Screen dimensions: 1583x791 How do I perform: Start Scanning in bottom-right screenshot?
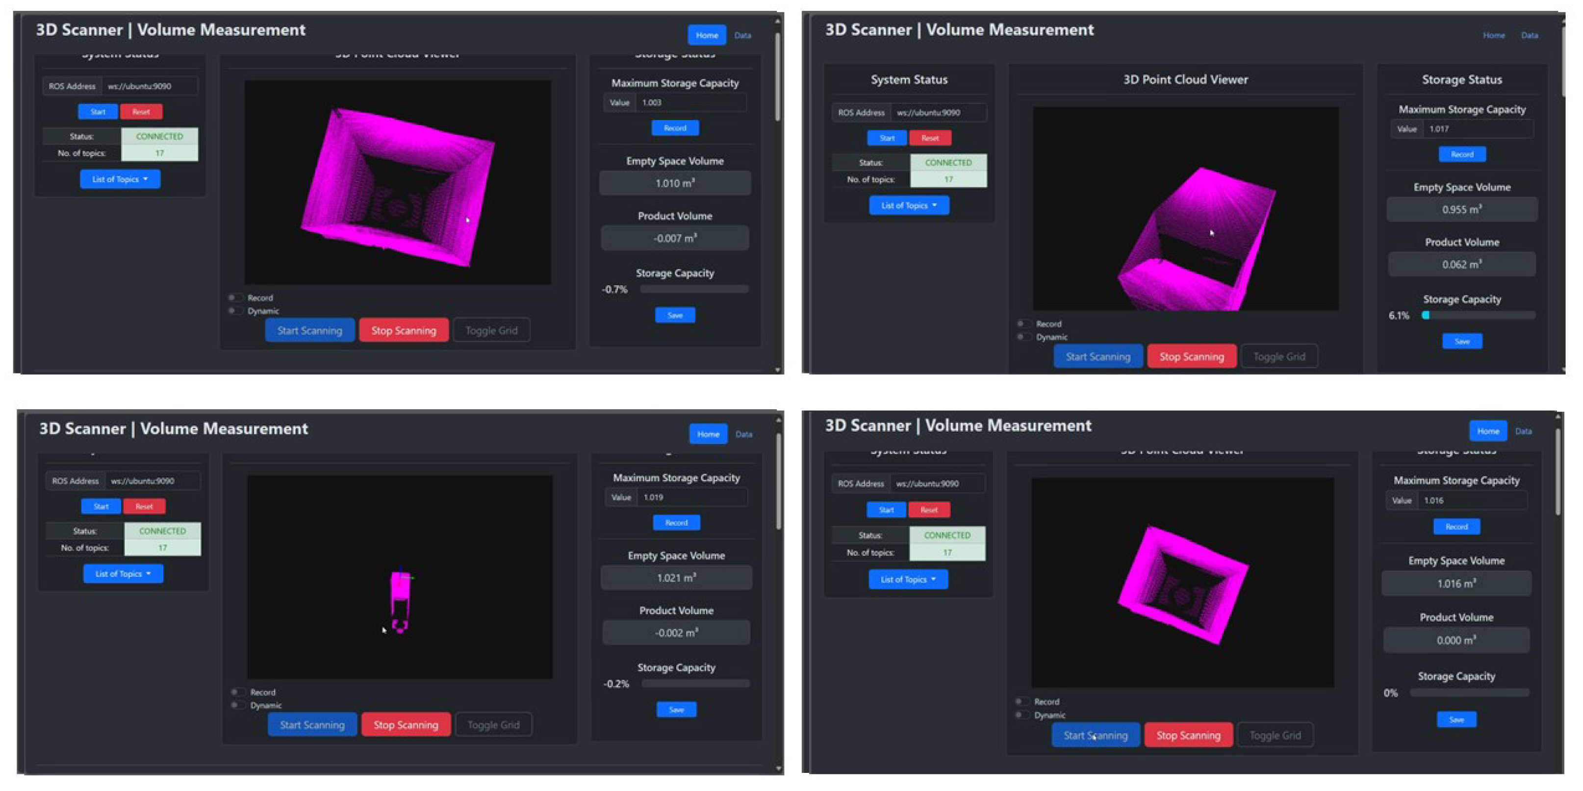coord(1096,735)
